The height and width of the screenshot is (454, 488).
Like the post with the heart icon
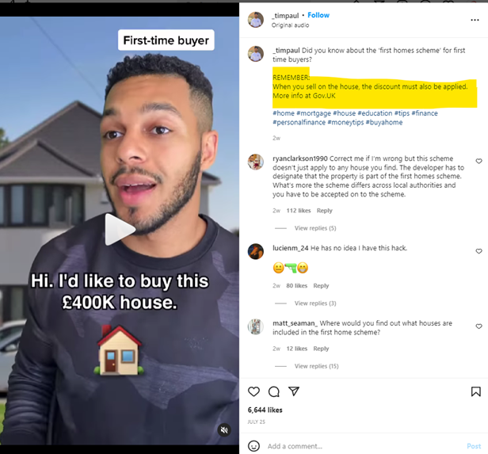point(254,391)
